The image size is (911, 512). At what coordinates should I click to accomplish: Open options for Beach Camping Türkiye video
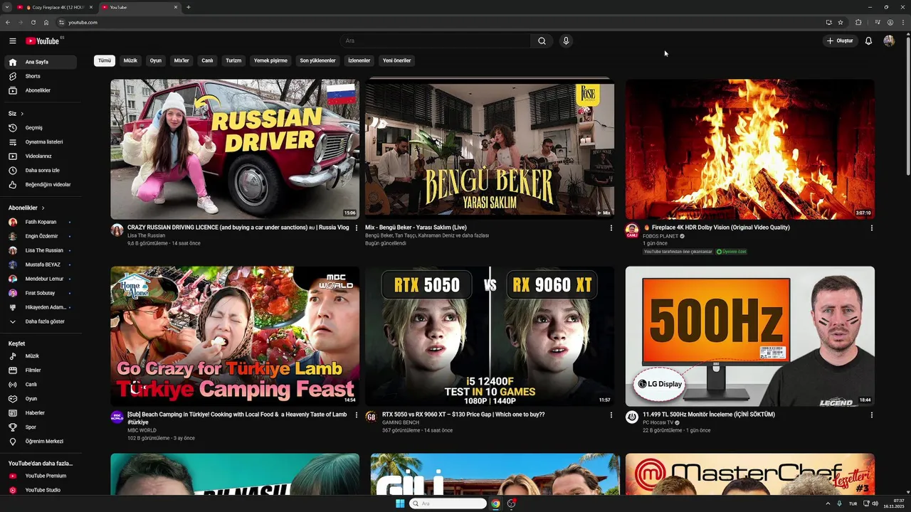pyautogui.click(x=357, y=415)
